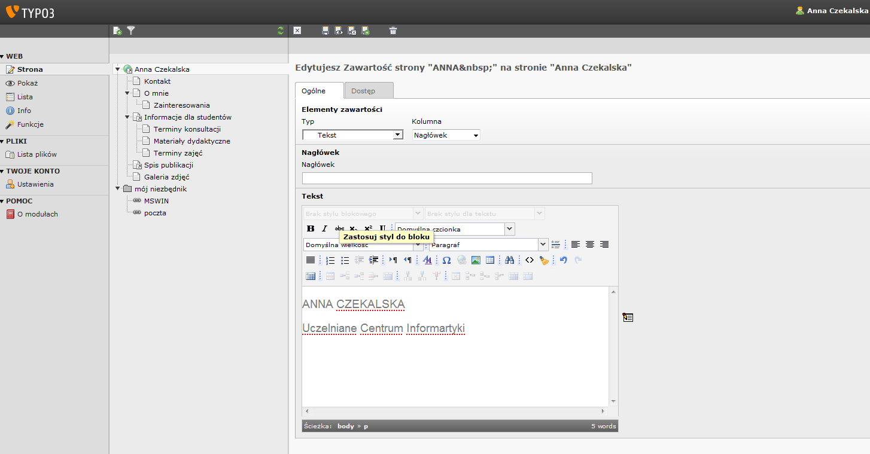
Task: Open the Pokaż module
Action: pyautogui.click(x=28, y=83)
